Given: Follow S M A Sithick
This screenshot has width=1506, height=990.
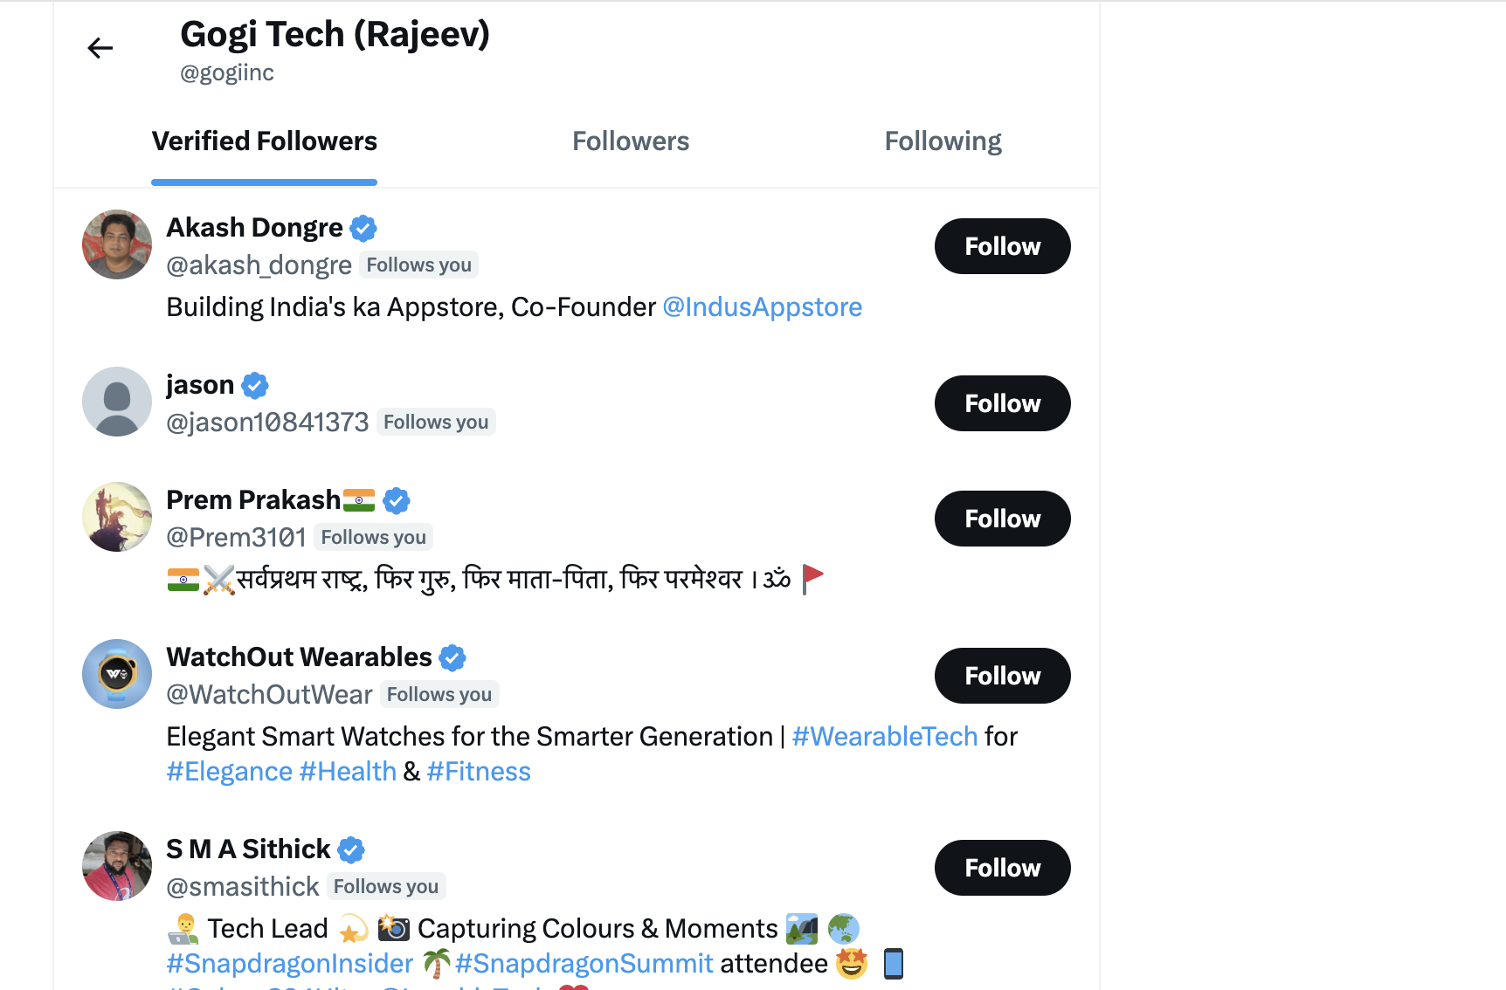Looking at the screenshot, I should point(1003,868).
